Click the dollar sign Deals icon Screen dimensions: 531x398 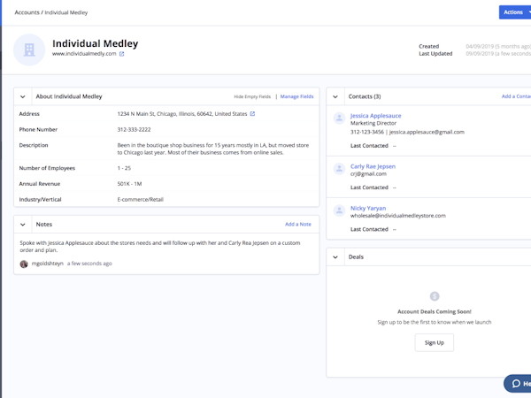pyautogui.click(x=434, y=296)
